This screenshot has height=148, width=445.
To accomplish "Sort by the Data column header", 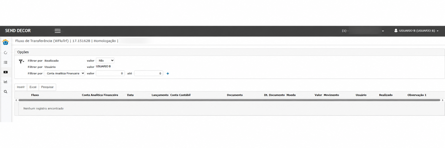I will pos(130,95).
